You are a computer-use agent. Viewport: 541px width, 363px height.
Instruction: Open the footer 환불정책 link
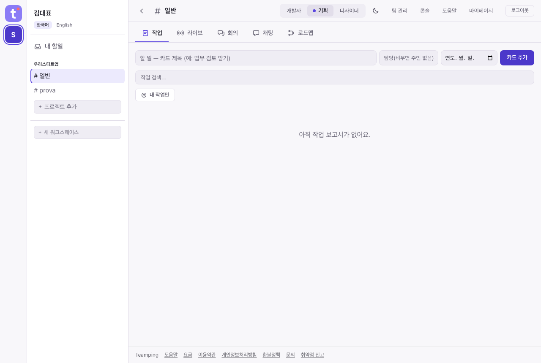271,355
